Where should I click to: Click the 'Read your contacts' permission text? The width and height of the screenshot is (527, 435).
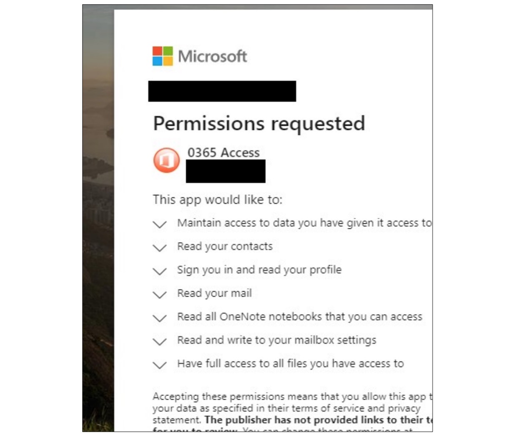[225, 246]
